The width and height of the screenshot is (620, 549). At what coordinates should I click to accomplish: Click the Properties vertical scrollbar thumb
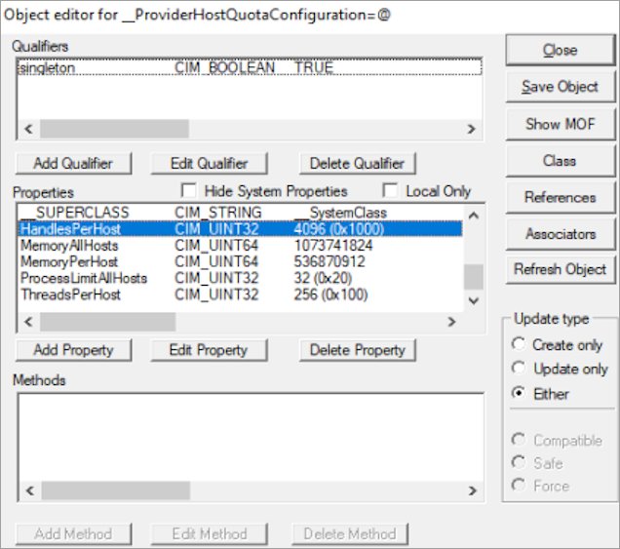(474, 277)
